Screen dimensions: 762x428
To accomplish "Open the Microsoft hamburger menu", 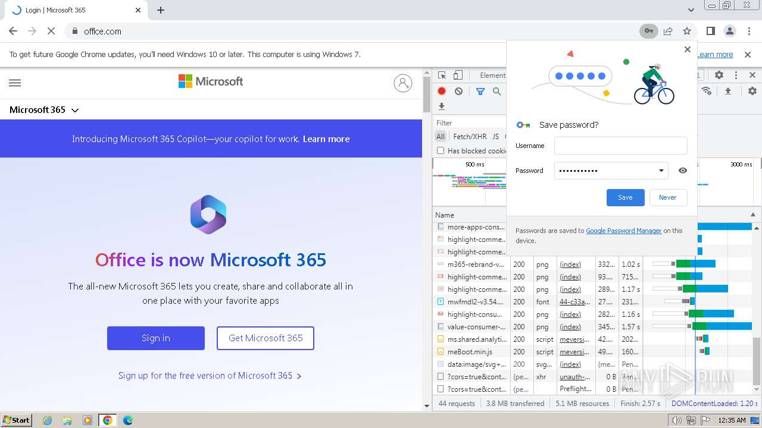I will click(15, 83).
